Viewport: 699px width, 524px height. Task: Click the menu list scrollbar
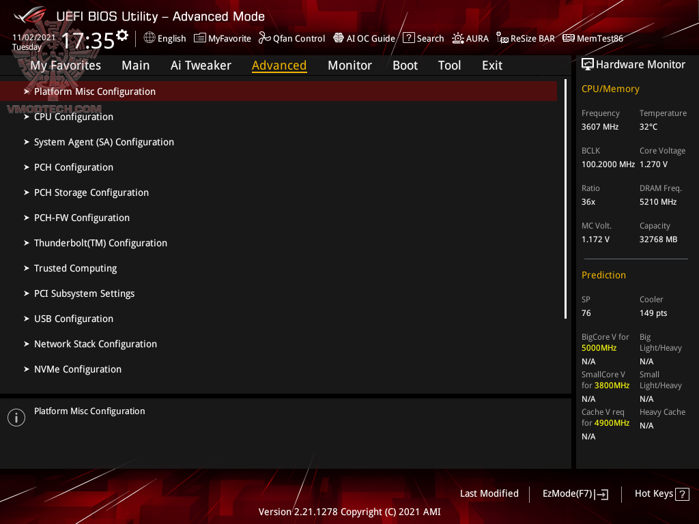tap(565, 199)
